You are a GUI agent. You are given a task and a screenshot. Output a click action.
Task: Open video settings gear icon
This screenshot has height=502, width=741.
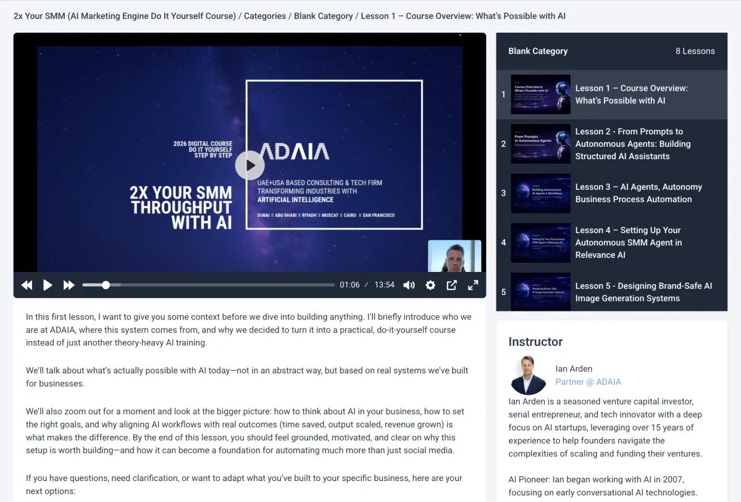click(430, 285)
